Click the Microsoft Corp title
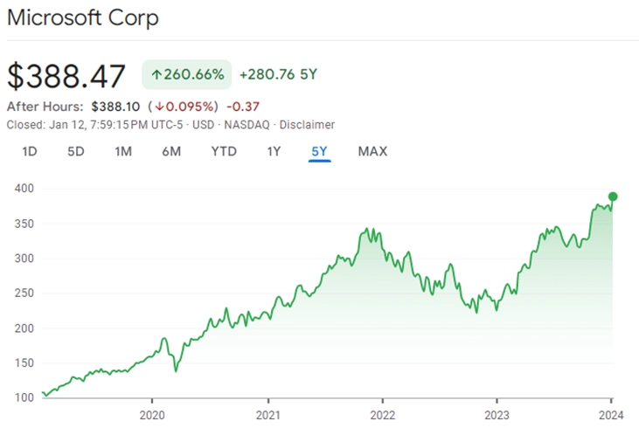 pos(83,17)
